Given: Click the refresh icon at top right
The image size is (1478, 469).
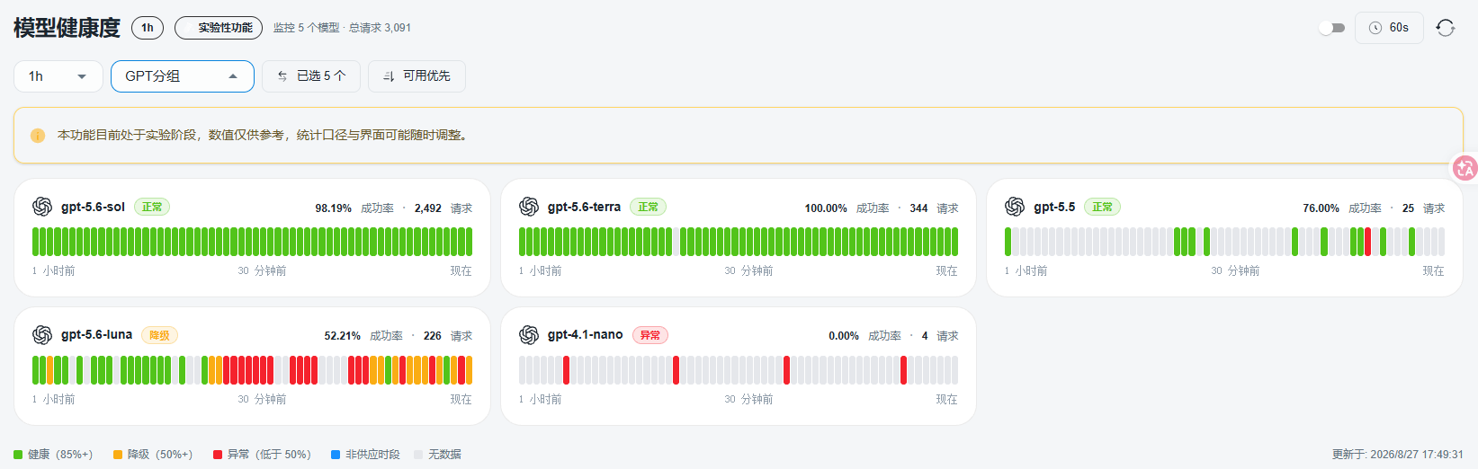Looking at the screenshot, I should coord(1446,28).
